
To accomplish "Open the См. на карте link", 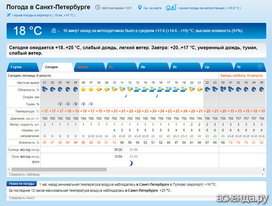I will click(x=152, y=8).
